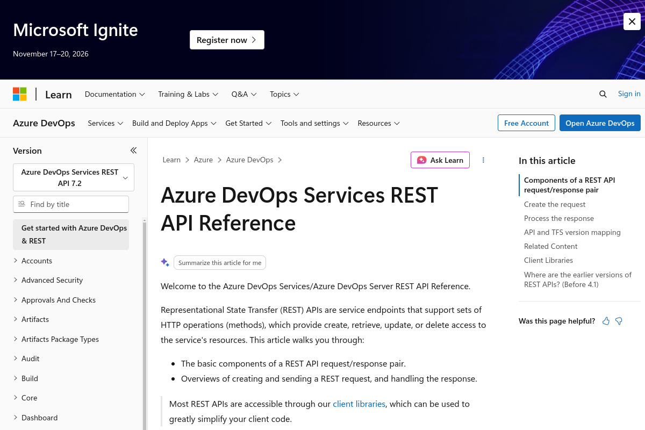Open the Q&A menu

244,94
